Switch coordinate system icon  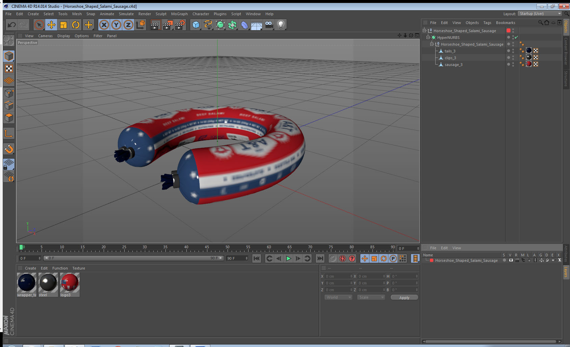tap(140, 25)
